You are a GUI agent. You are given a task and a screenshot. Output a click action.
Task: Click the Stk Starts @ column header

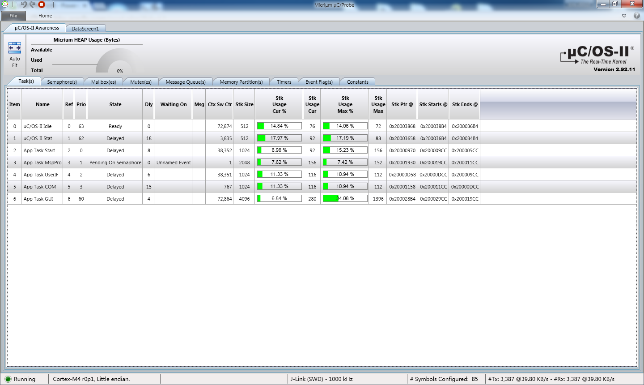tap(433, 104)
